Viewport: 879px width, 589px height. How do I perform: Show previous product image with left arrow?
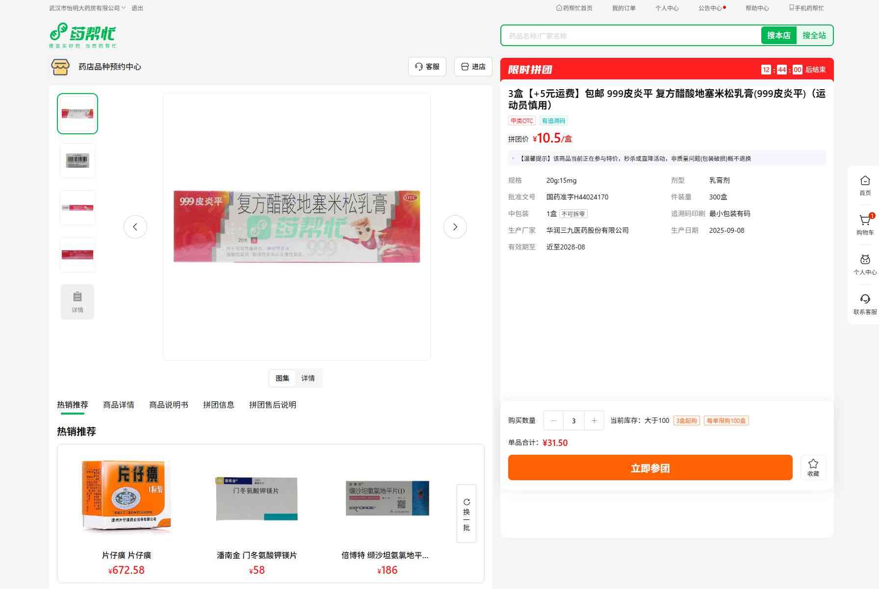pos(135,227)
